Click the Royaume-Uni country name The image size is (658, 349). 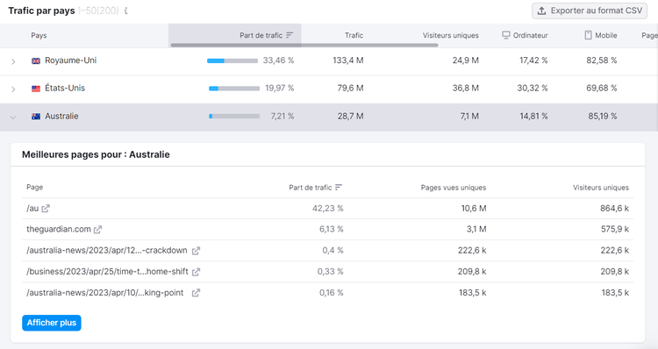[x=70, y=61]
